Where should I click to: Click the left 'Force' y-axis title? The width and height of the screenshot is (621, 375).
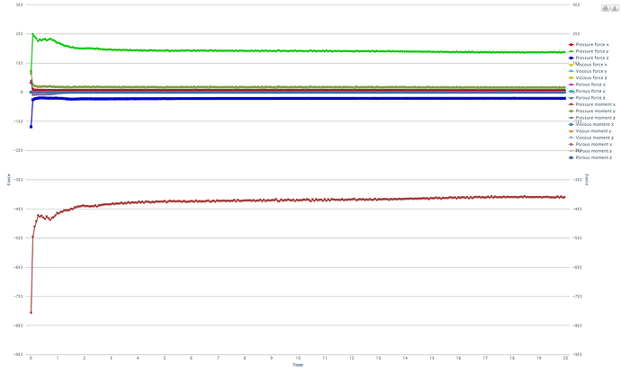[9, 179]
